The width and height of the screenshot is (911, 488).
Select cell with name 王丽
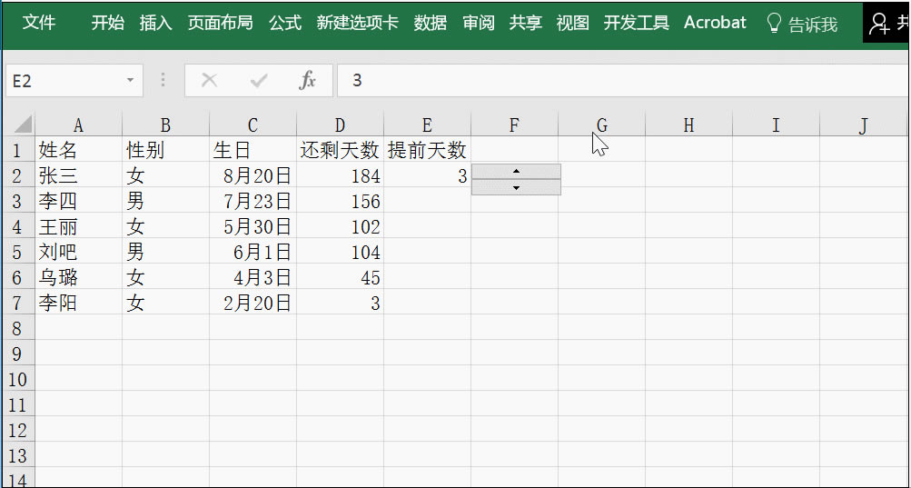click(x=78, y=226)
